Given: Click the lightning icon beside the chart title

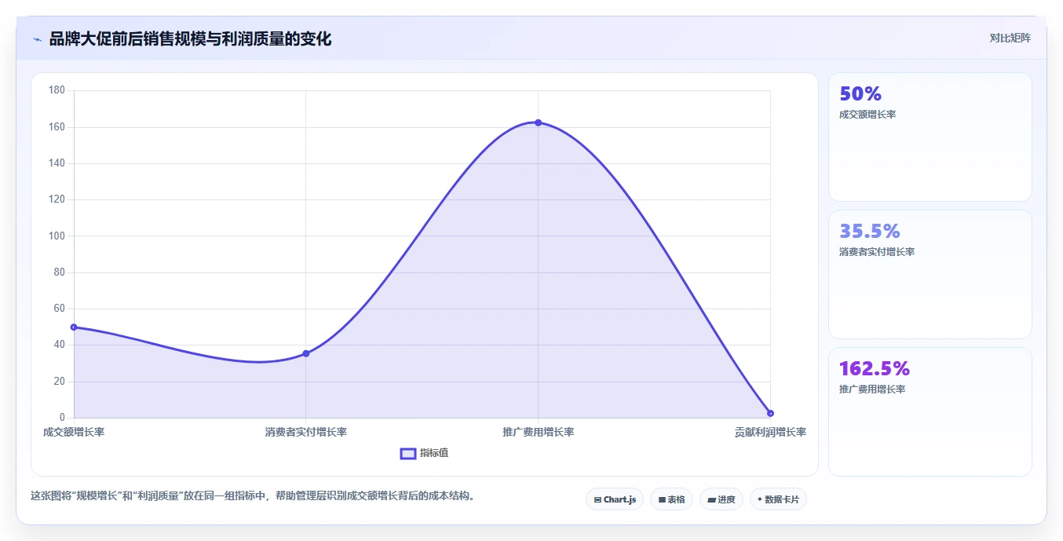Looking at the screenshot, I should coord(37,39).
